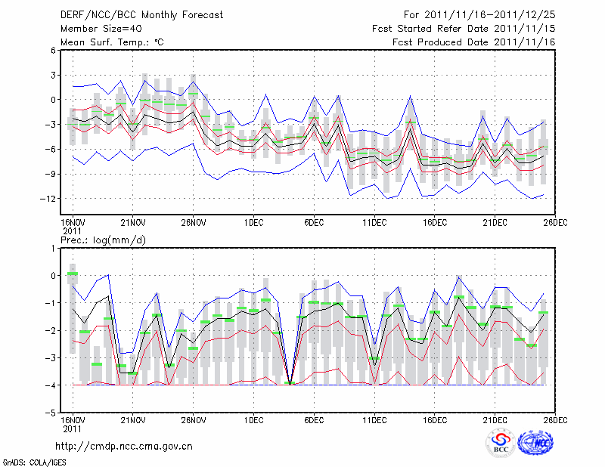Click the BCC logo icon
This screenshot has width=605, height=467.
(x=501, y=444)
